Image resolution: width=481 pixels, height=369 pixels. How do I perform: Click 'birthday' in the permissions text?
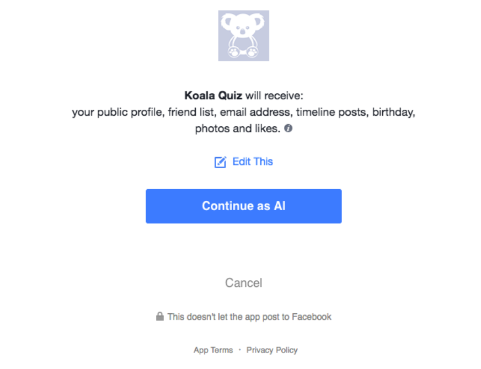click(393, 113)
